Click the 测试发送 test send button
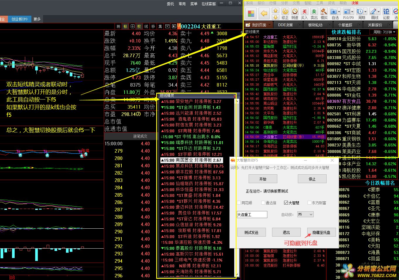Image resolution: width=399 pixels, height=280 pixels. coord(251,232)
